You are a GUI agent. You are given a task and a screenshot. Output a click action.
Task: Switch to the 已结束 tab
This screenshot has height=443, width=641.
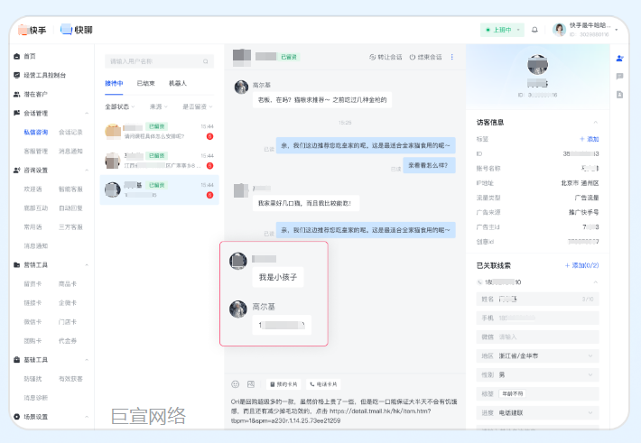(146, 83)
